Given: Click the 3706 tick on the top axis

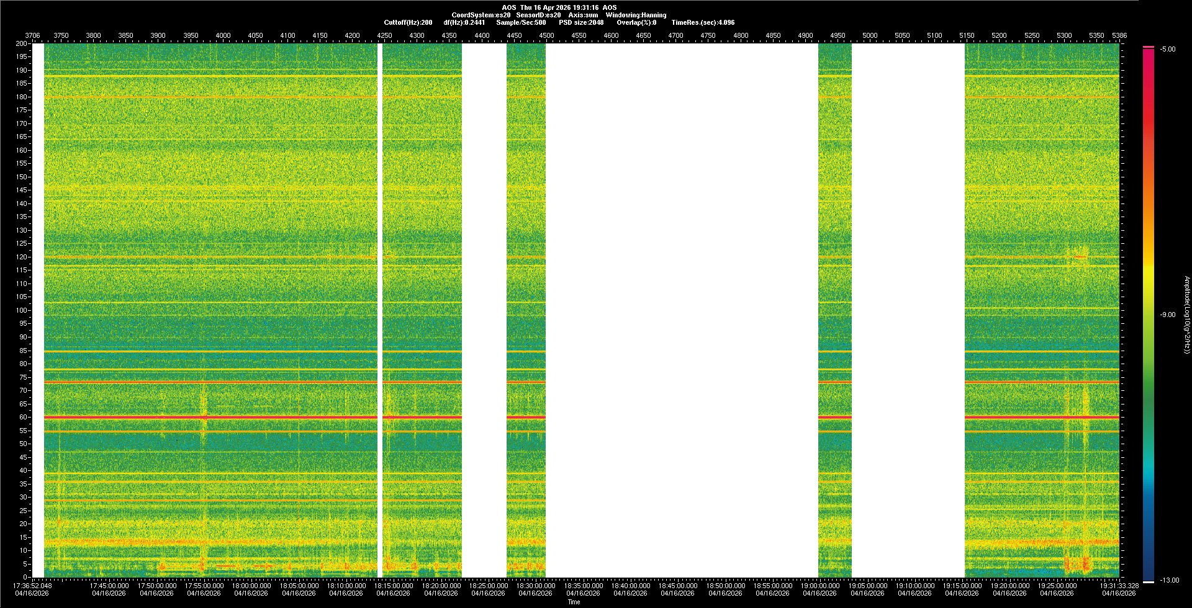Looking at the screenshot, I should coord(32,36).
